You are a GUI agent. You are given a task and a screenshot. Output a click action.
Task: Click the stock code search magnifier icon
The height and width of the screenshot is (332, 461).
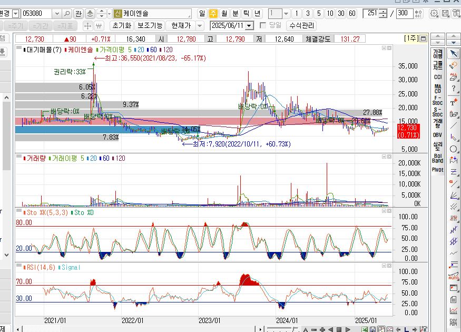coord(67,14)
